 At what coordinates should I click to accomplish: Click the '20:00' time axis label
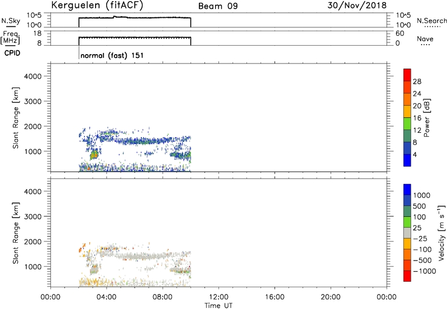[x=330, y=297]
